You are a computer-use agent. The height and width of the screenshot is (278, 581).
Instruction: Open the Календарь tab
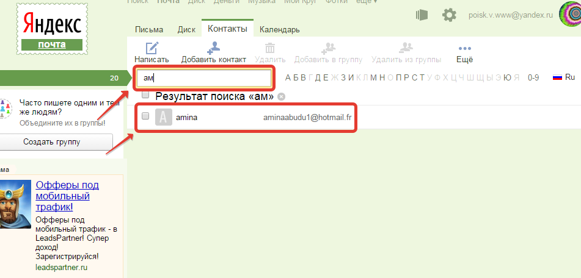coord(279,29)
